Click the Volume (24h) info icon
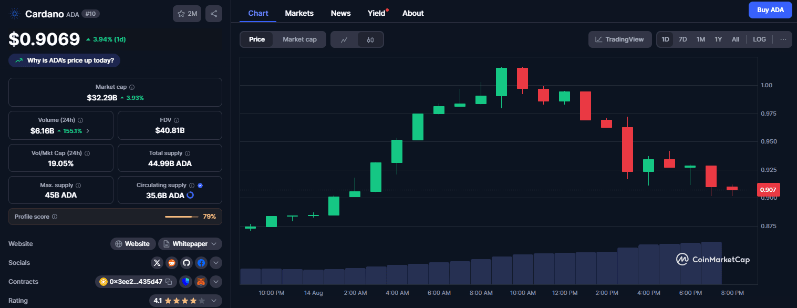This screenshot has height=308, width=797. click(x=80, y=120)
